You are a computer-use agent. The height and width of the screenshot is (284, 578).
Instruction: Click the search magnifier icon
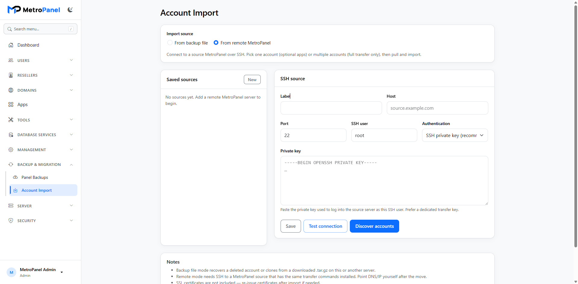point(10,29)
